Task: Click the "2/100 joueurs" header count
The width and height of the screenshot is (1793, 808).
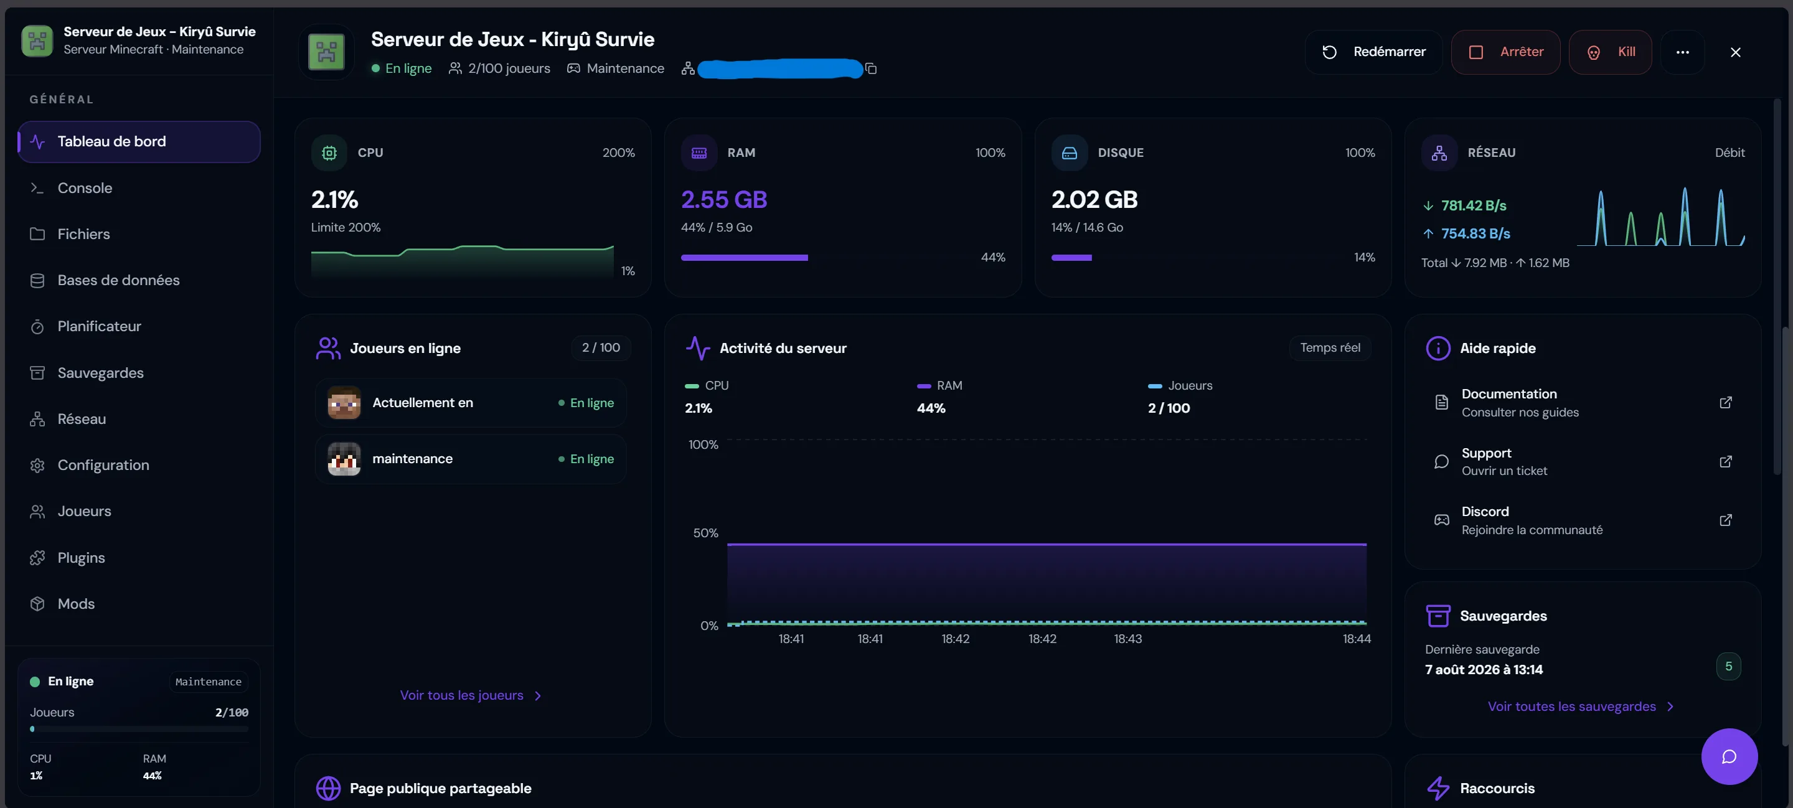Action: click(509, 68)
